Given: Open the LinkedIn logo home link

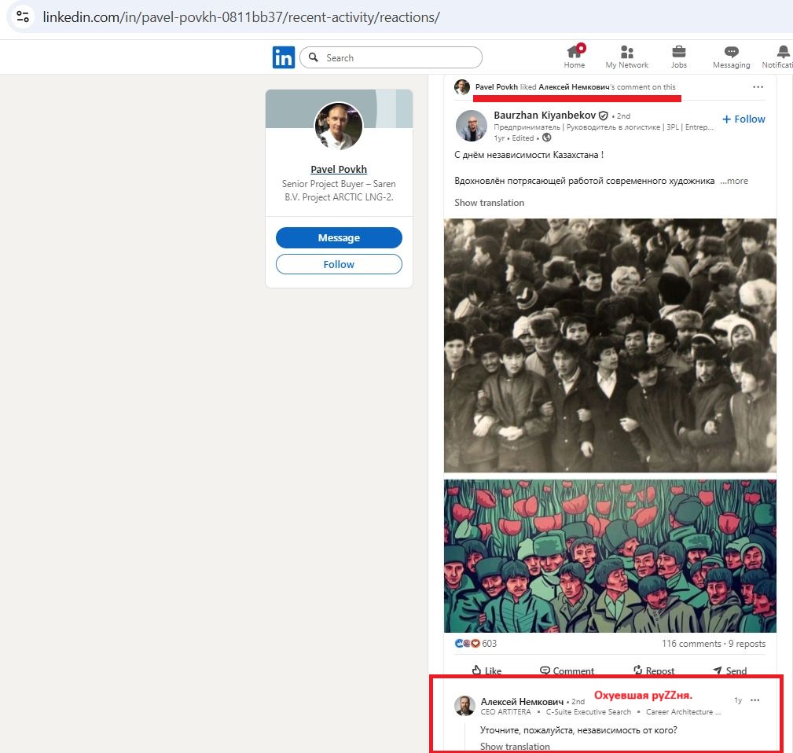Looking at the screenshot, I should pos(283,57).
